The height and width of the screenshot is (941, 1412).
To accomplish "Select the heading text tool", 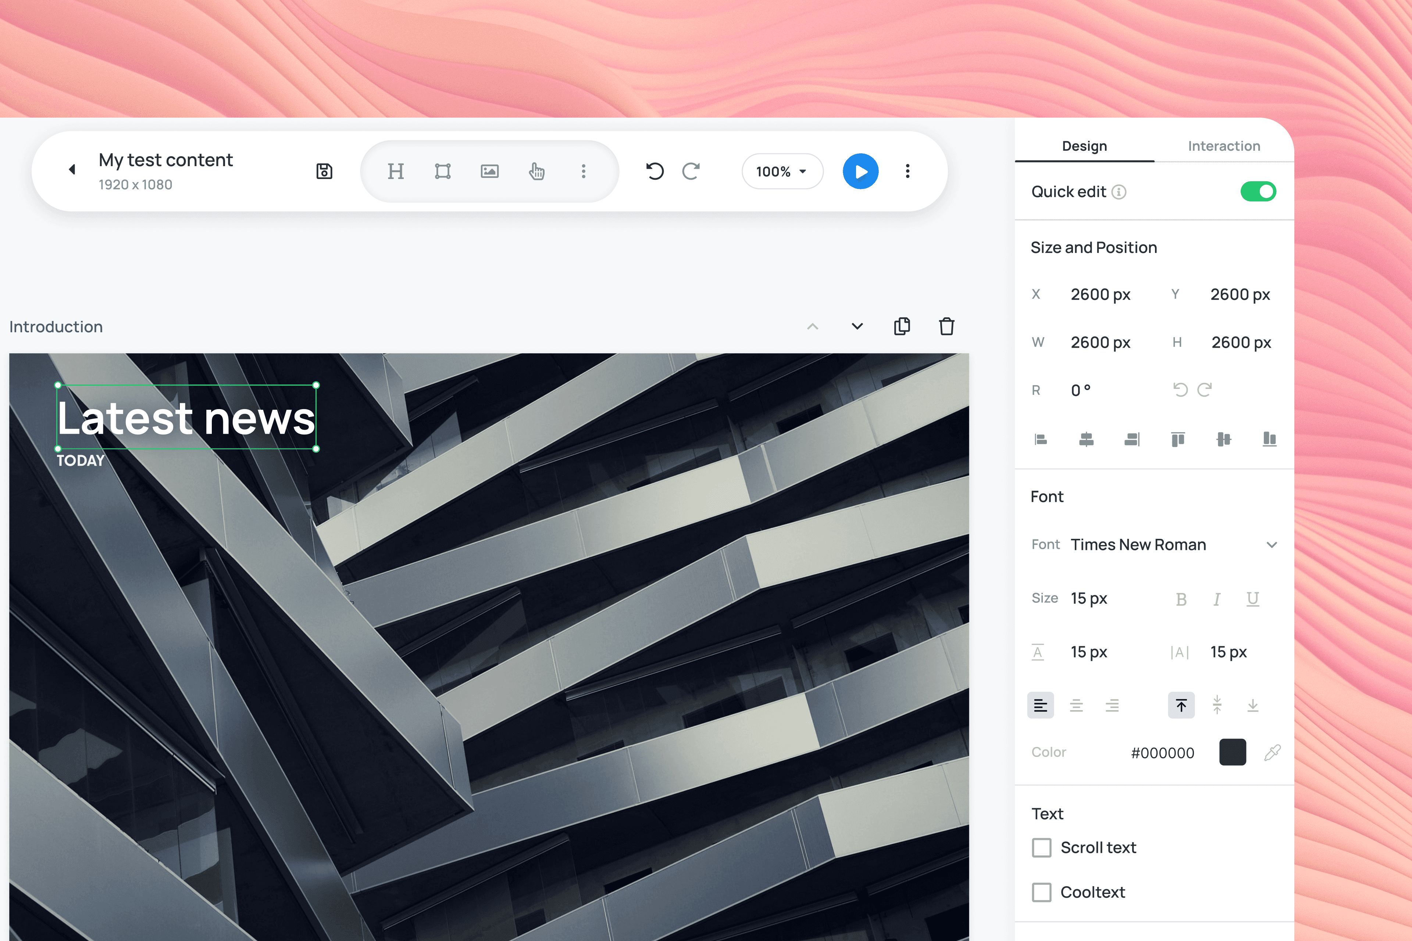I will [396, 172].
